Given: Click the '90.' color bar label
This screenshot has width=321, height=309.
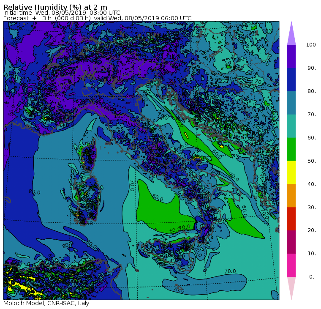Looking at the screenshot, I should [x=312, y=68].
